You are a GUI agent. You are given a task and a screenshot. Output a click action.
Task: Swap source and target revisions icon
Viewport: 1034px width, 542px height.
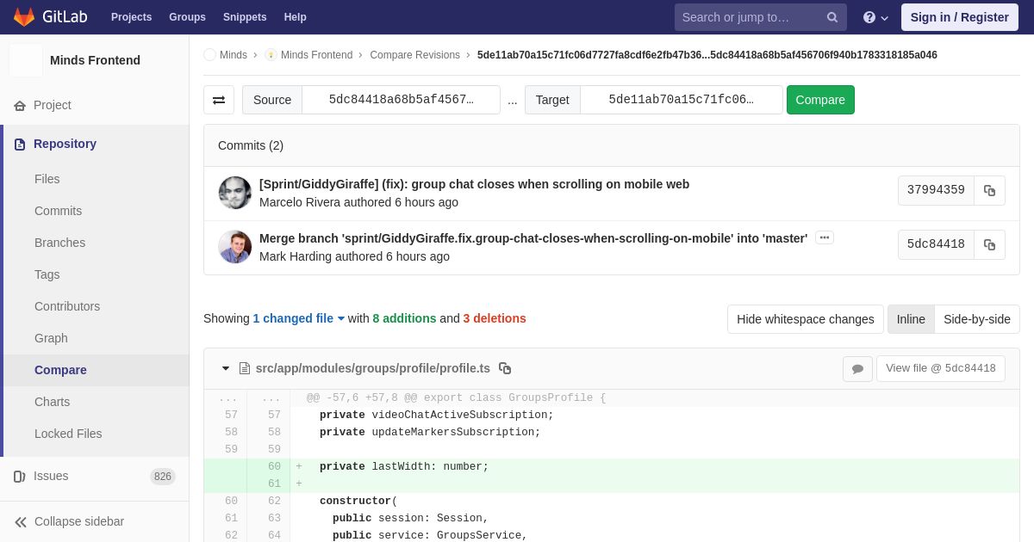coord(219,100)
